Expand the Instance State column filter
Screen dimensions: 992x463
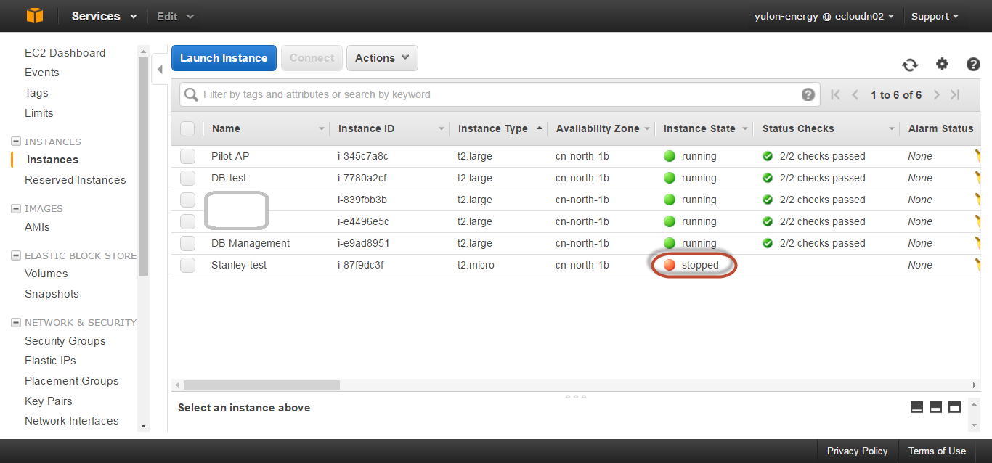(x=744, y=128)
